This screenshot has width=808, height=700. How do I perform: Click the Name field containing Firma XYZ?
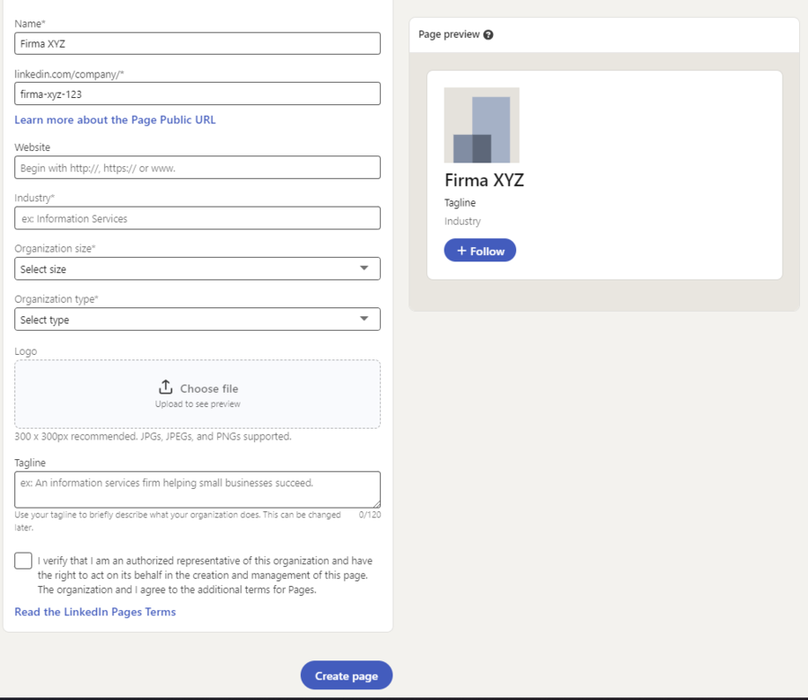198,43
